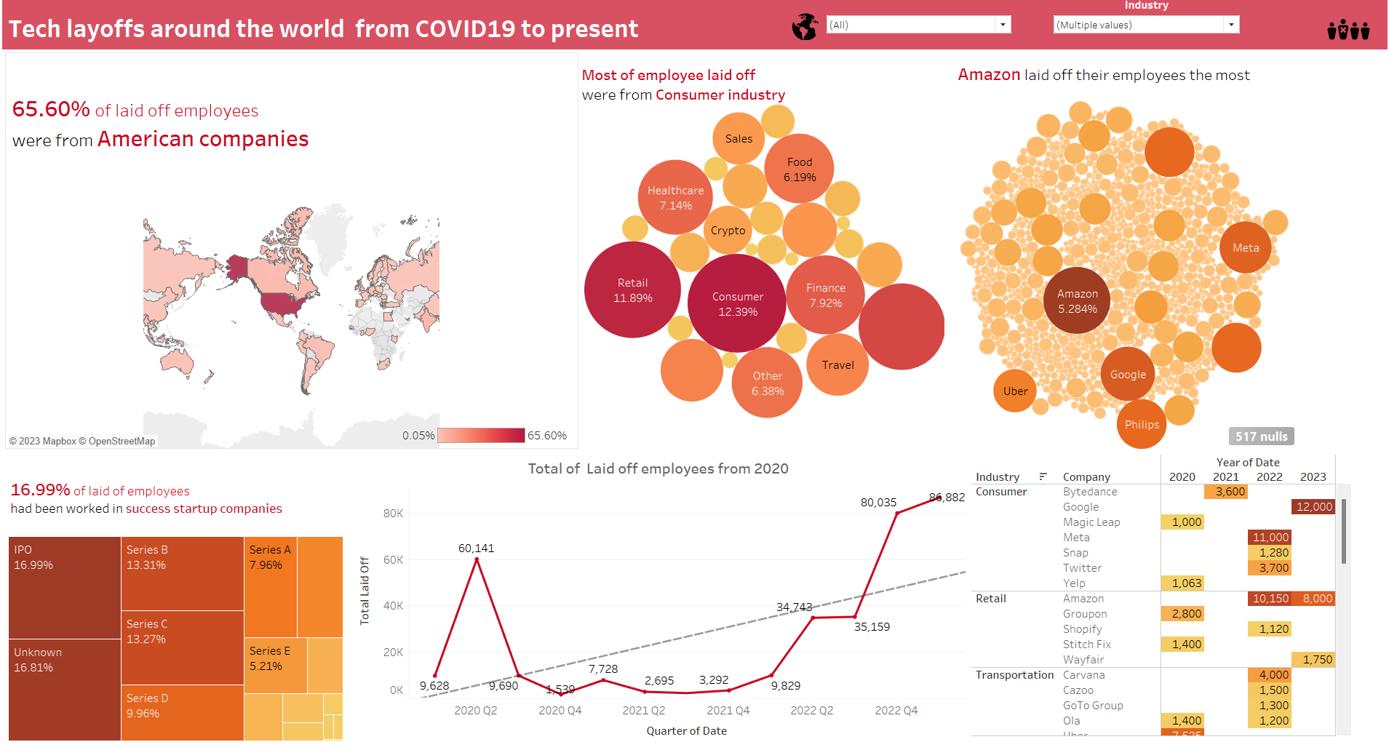Click the Amazon 8,000 table cell
1389x750 pixels.
pyautogui.click(x=1313, y=598)
